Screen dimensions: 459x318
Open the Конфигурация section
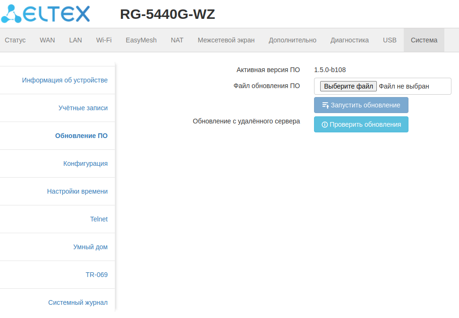[x=85, y=163]
